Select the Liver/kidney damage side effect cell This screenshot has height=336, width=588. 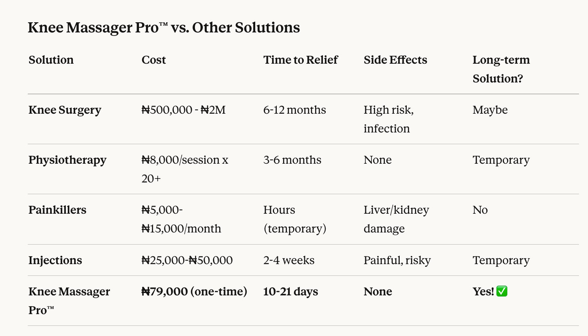point(396,219)
